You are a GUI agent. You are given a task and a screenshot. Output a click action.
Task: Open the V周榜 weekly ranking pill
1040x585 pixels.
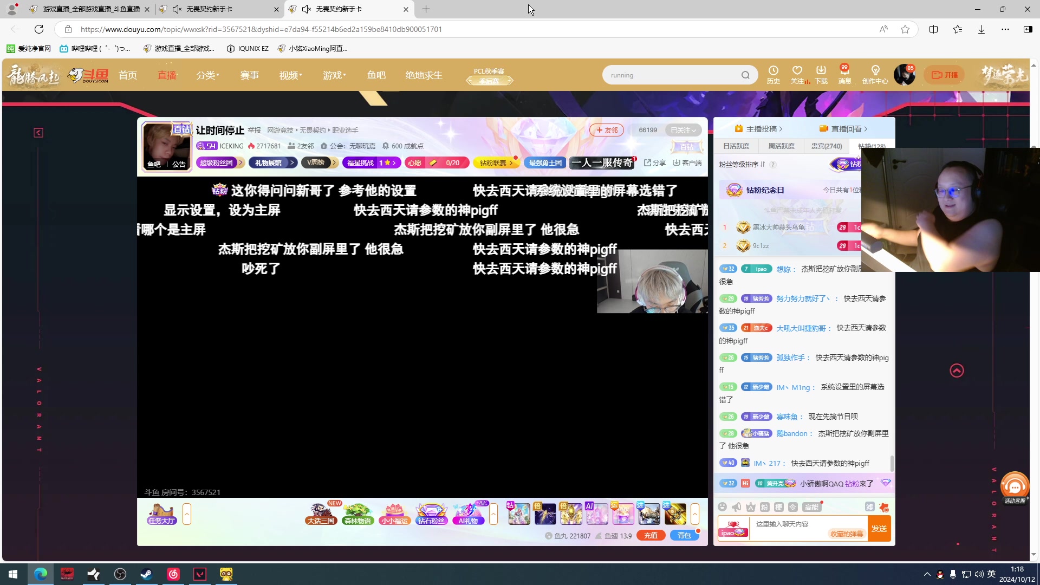(320, 162)
